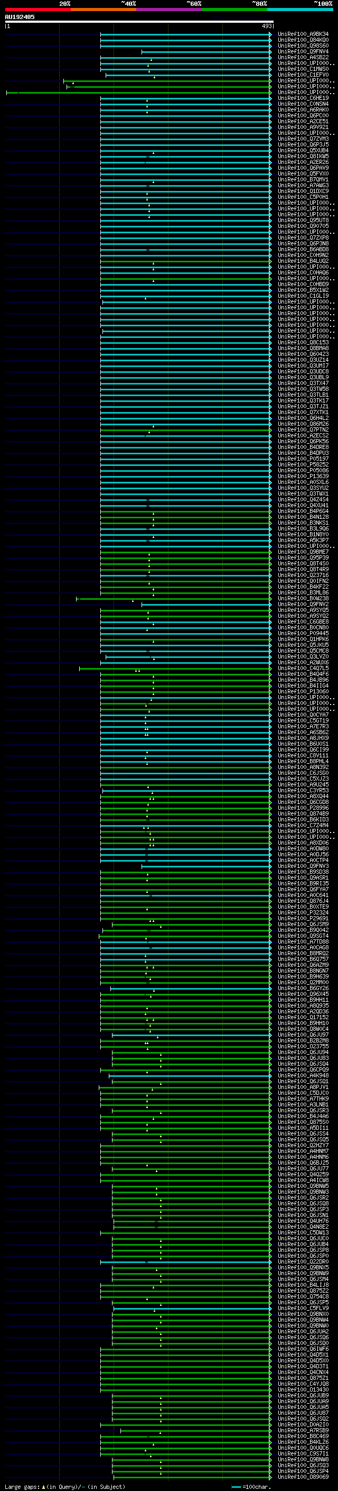Click the =100char. scale legend text
Viewport: 338px width, 1491px height.
(257, 1487)
